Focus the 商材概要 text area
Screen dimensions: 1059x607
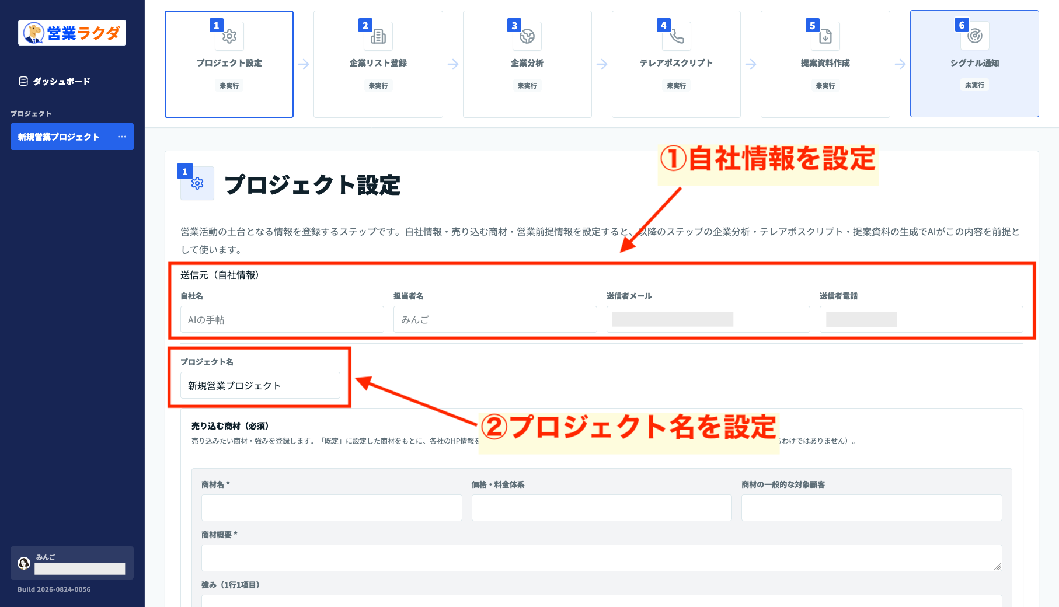pyautogui.click(x=602, y=558)
